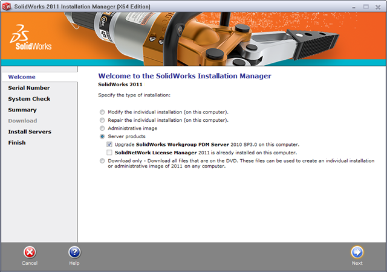Screen dimensions: 387x272
Task: Open the Download step
Action: click(x=22, y=121)
